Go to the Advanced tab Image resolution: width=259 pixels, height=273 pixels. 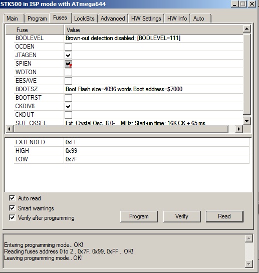[113, 19]
